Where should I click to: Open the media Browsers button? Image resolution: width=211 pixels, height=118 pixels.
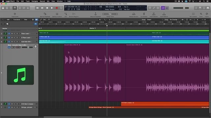click(208, 8)
